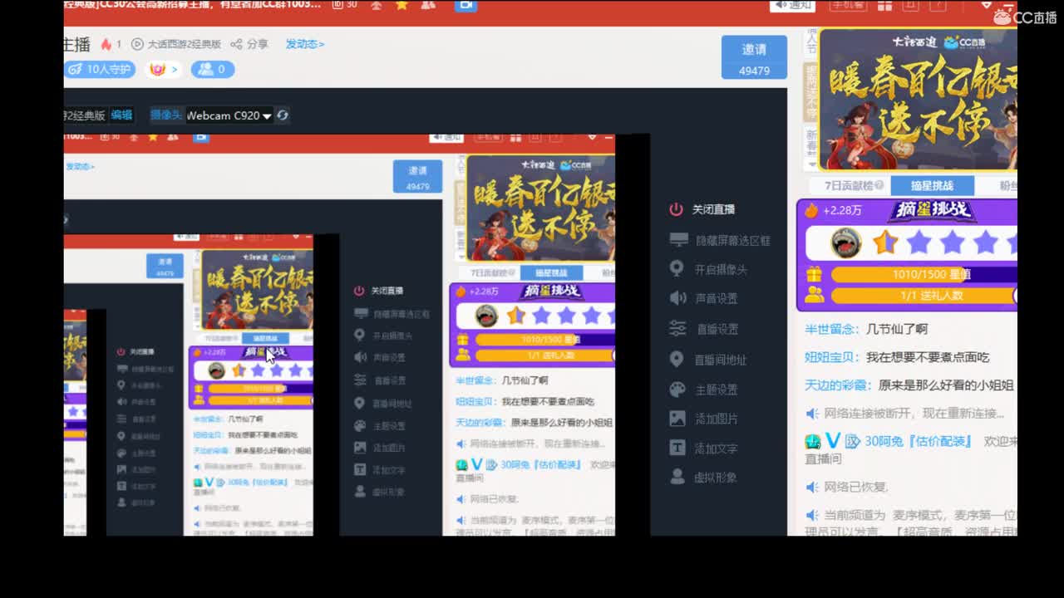Click the yellow star favorite icon in title bar
The width and height of the screenshot is (1064, 598).
click(402, 5)
